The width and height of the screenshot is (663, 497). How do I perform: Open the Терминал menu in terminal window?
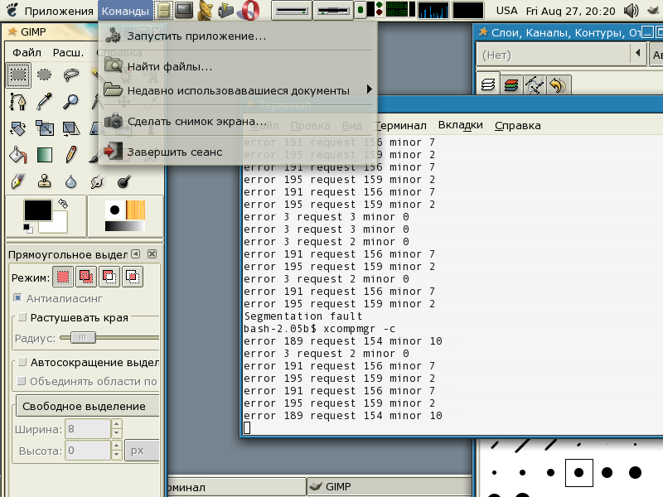point(402,126)
